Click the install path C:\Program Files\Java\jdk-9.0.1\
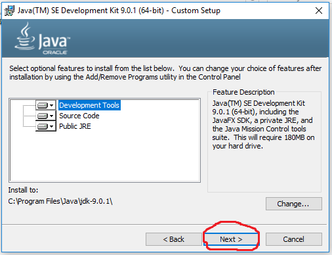 [x=60, y=201]
